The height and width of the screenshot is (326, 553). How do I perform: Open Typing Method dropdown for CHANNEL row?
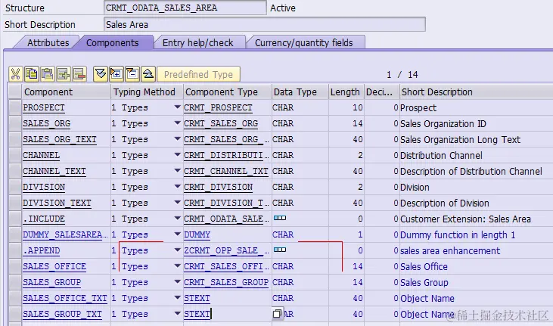click(x=177, y=155)
